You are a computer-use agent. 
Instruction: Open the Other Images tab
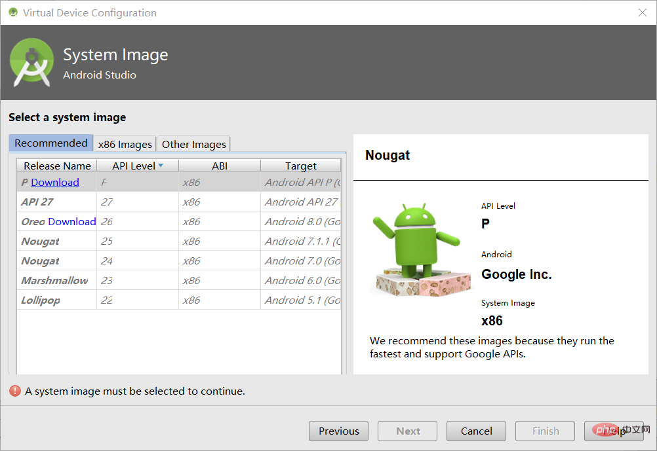pos(193,144)
